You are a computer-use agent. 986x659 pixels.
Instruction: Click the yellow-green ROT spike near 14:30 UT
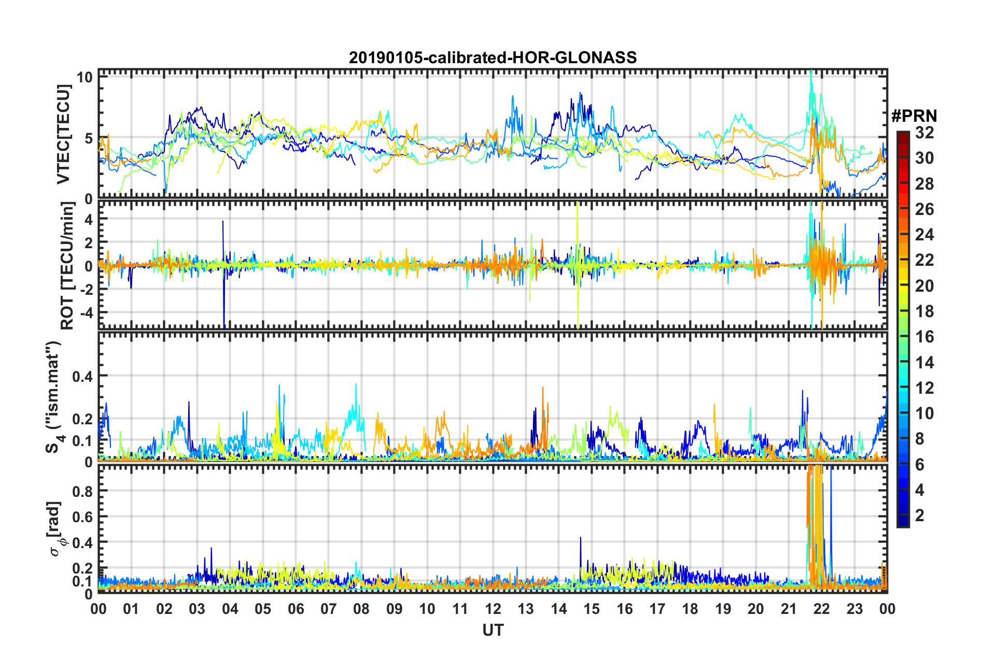tap(577, 264)
